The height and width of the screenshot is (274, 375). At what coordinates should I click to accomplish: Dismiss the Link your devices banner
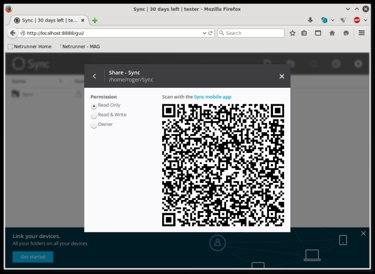coord(363,233)
